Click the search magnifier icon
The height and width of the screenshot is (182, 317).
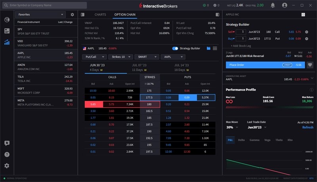click(6, 5)
